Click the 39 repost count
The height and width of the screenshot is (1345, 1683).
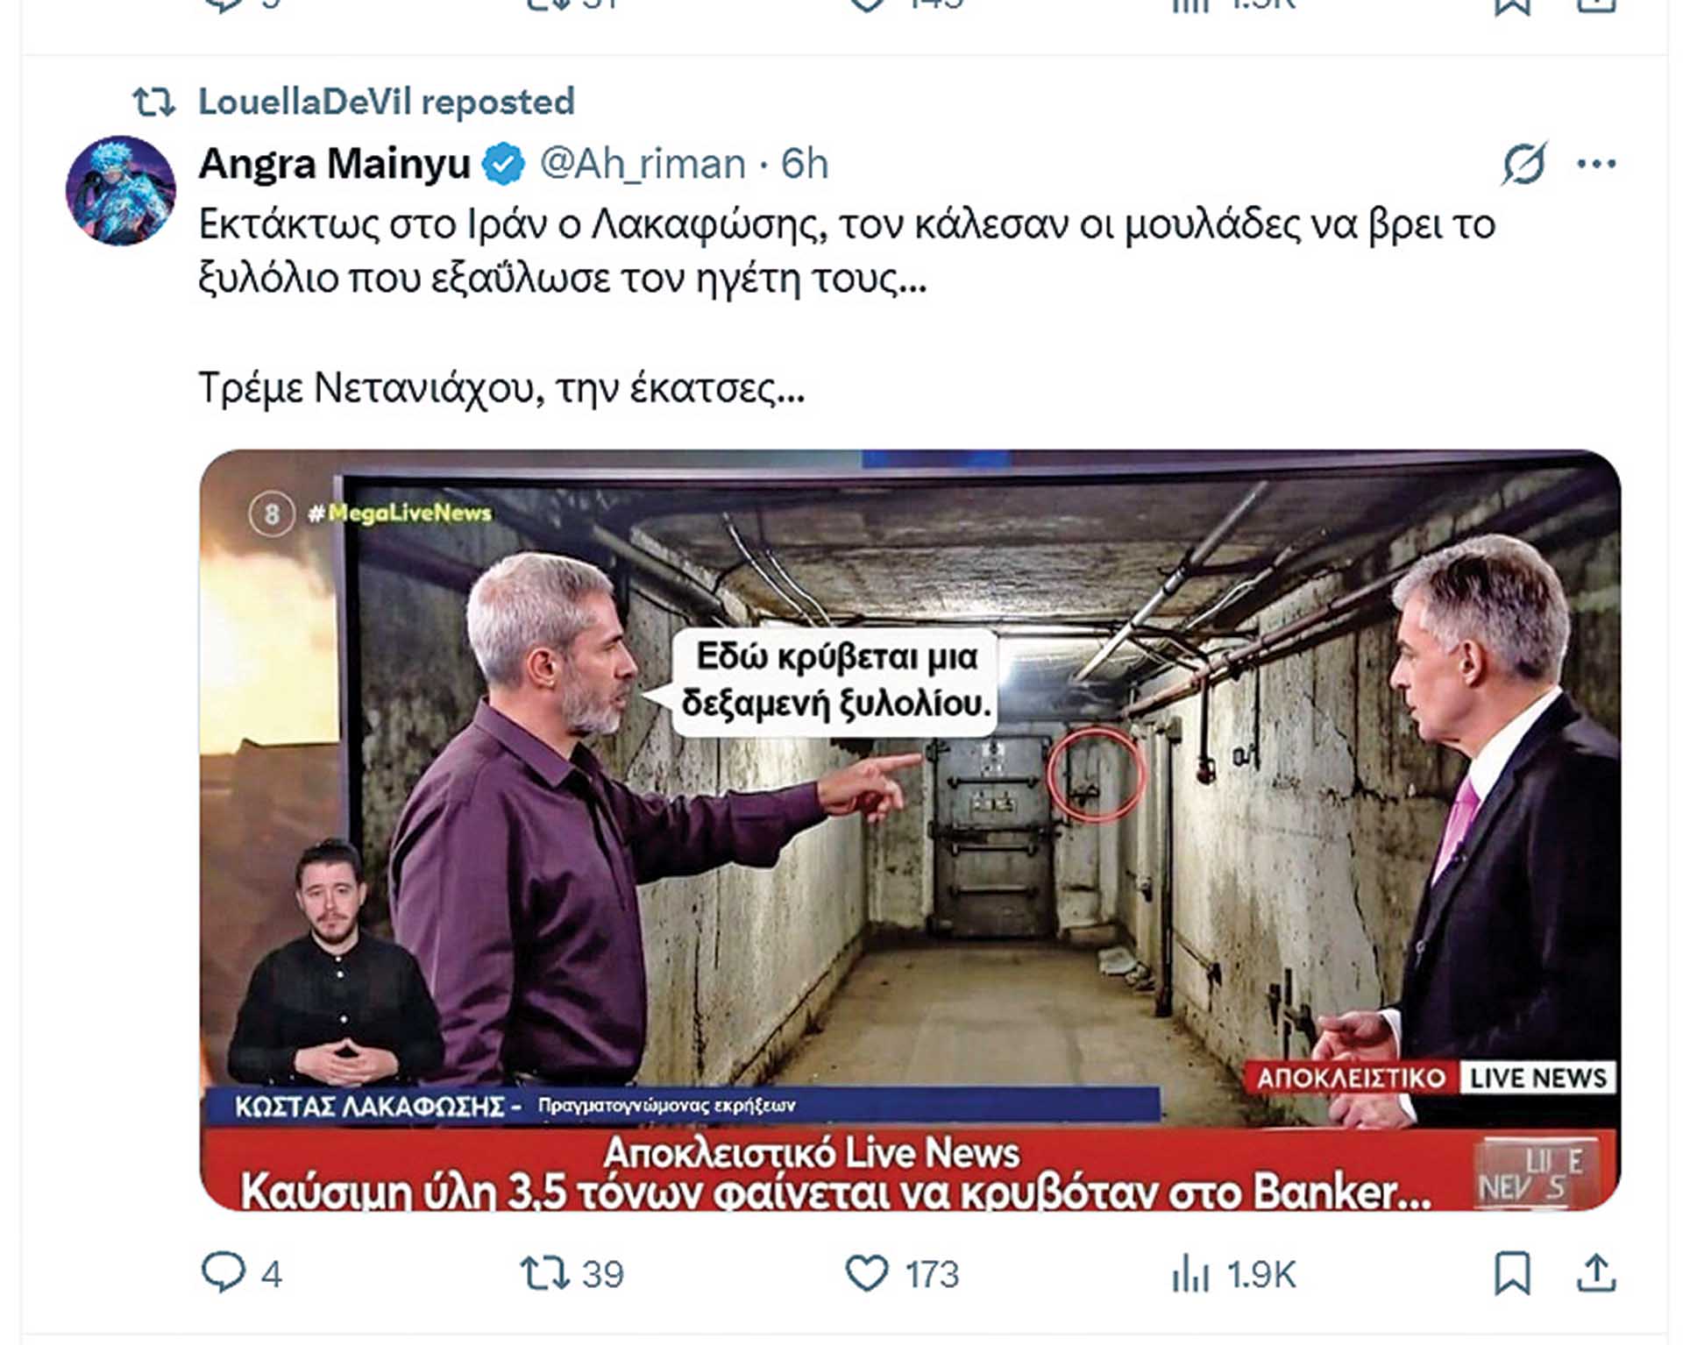click(603, 1274)
